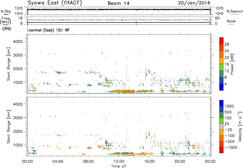Click the blue bottom of the power color bar
Viewport: 243px width, 168px height.
(221, 87)
